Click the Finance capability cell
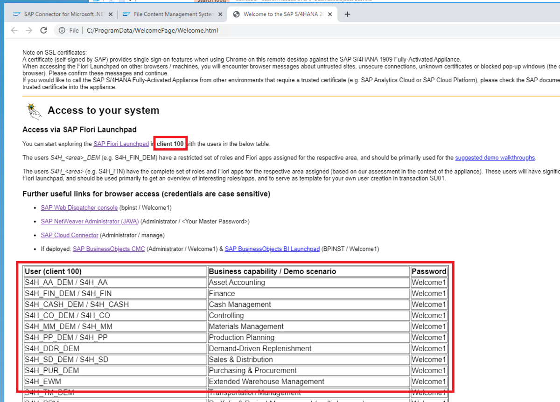Viewport: 560px width, 402px height. (x=309, y=293)
